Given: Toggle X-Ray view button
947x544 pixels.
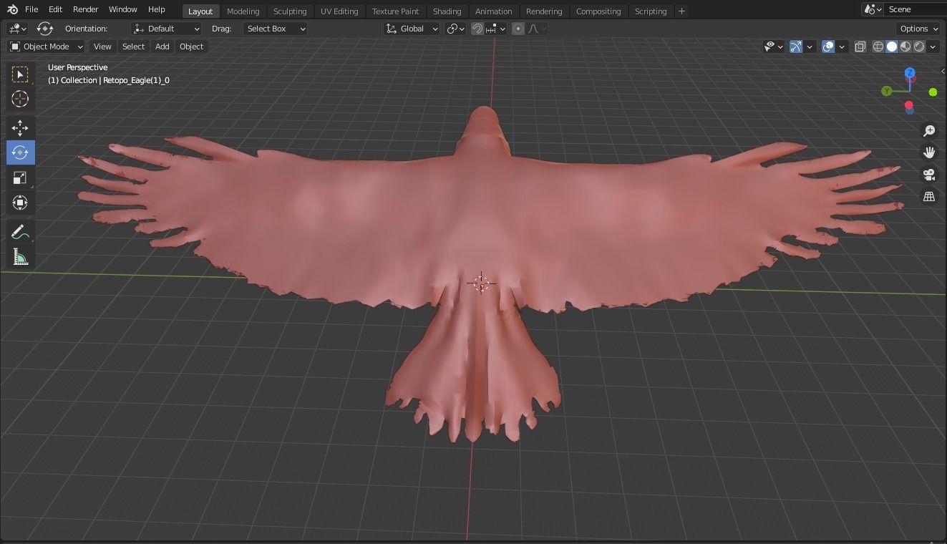Looking at the screenshot, I should (x=860, y=47).
